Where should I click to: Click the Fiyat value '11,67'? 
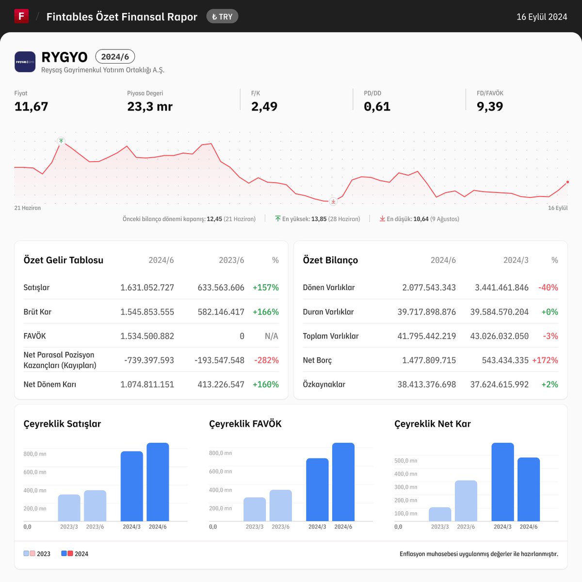(32, 106)
